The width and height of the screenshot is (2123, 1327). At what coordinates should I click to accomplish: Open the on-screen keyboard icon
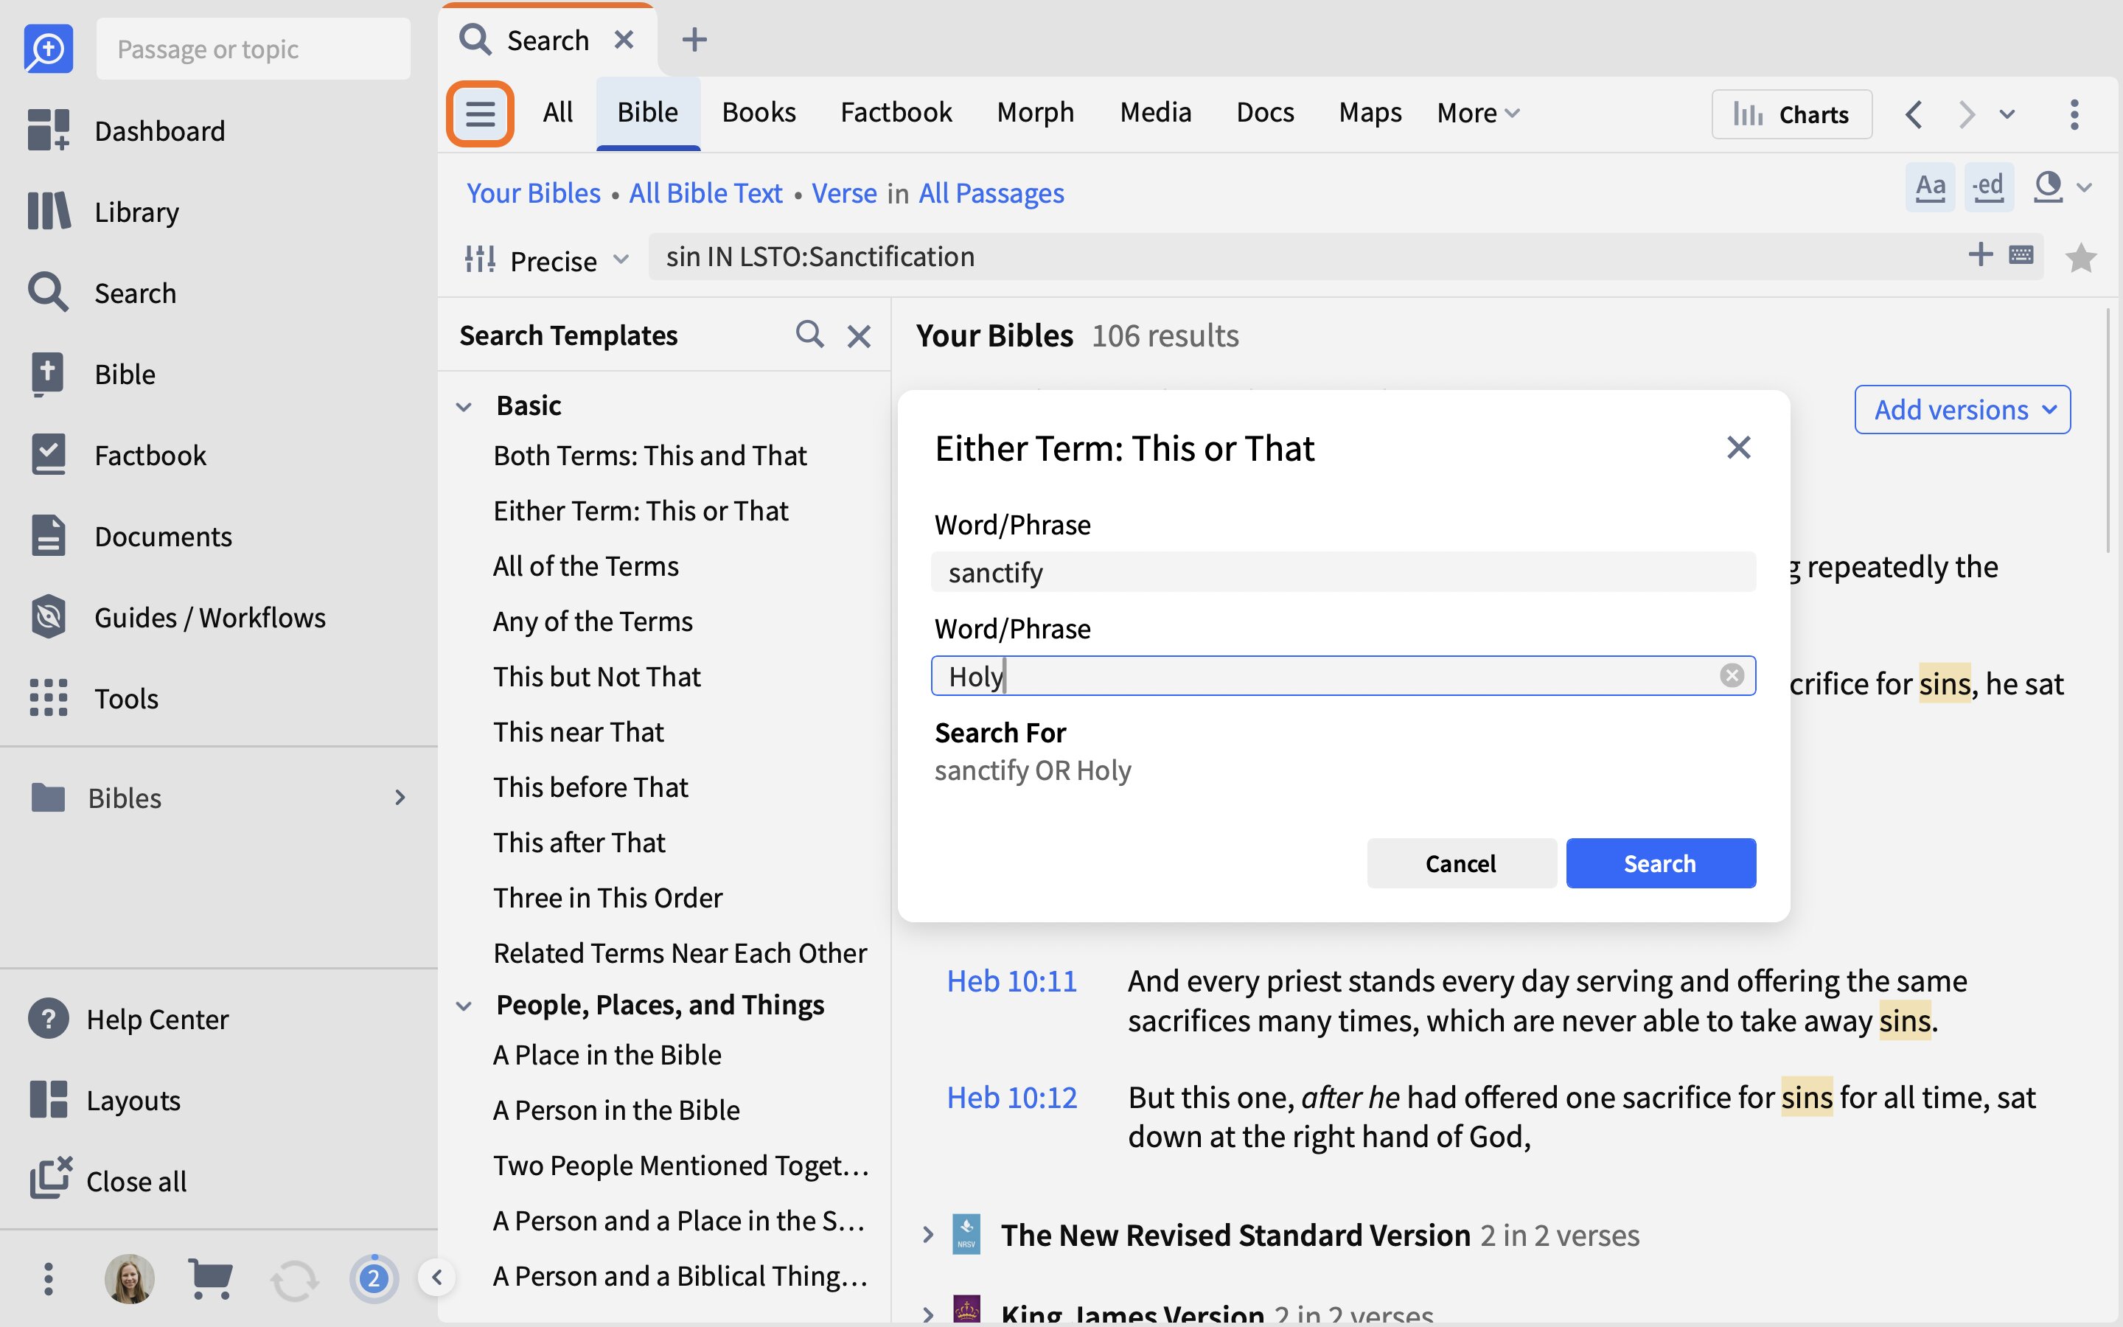[2021, 254]
